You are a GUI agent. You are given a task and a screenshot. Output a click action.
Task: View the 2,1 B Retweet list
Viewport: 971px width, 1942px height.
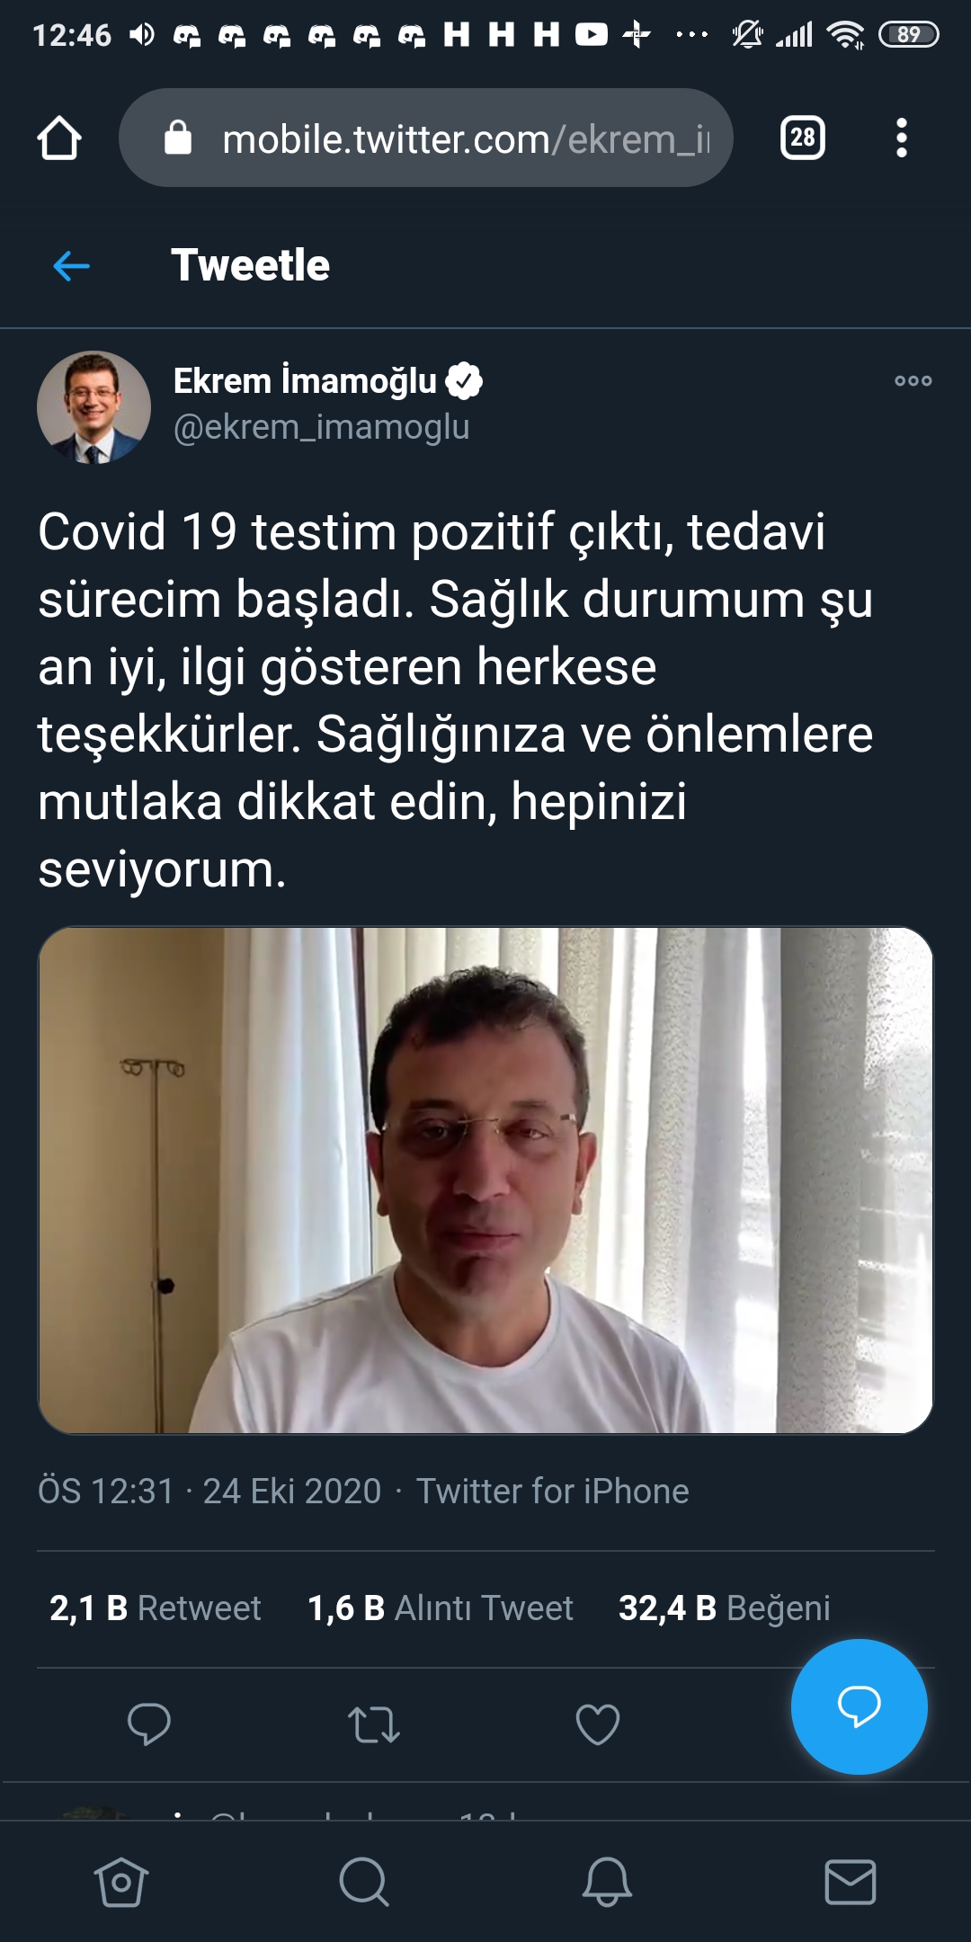point(155,1608)
